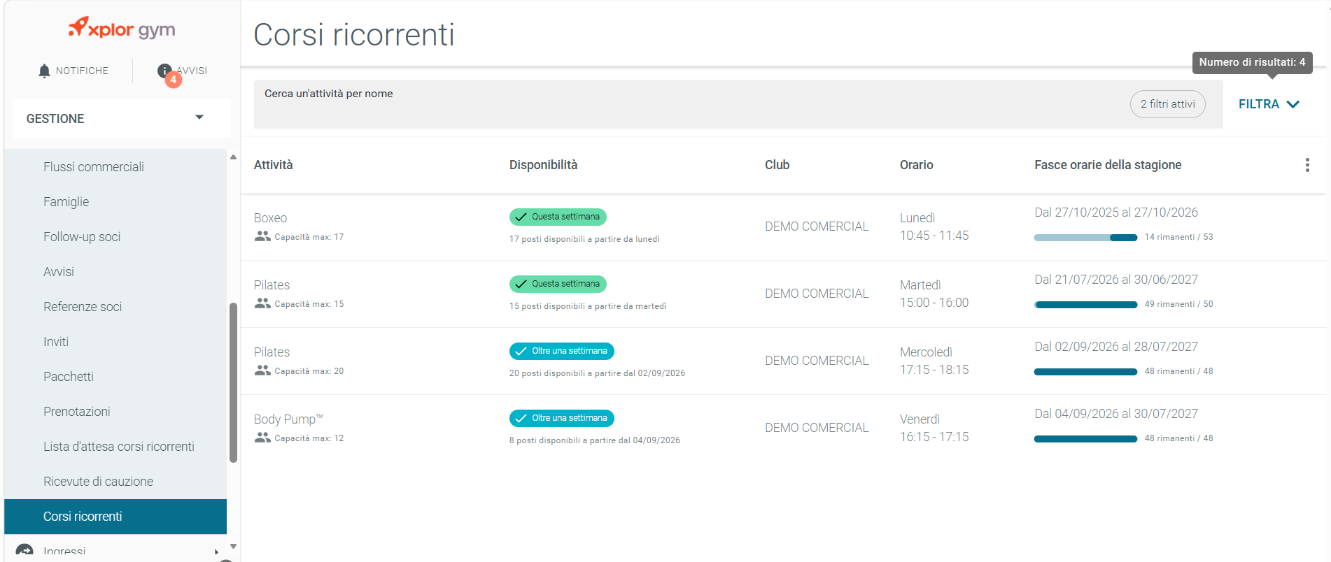Image resolution: width=1331 pixels, height=562 pixels.
Task: Open the three-dot table options menu
Action: coord(1307,165)
